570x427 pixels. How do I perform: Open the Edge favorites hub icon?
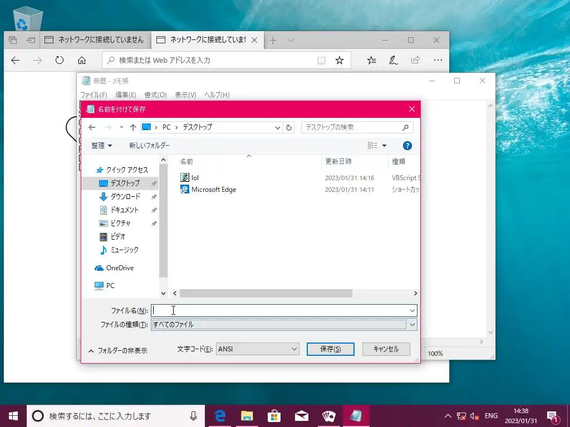(x=371, y=60)
